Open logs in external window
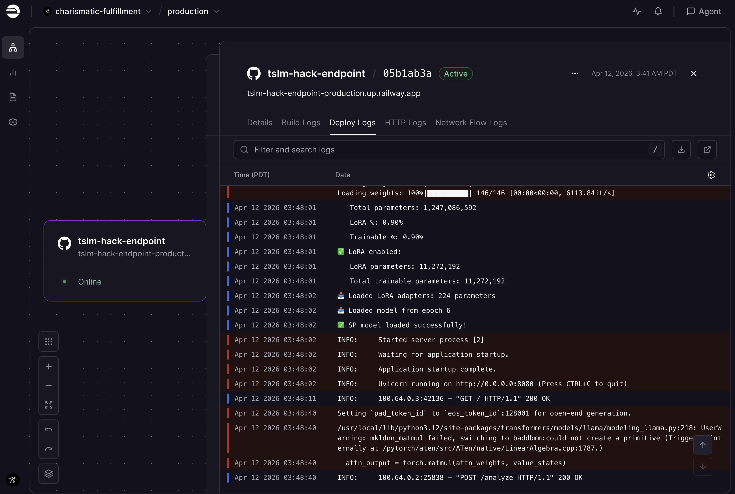The height and width of the screenshot is (494, 735). [x=707, y=150]
